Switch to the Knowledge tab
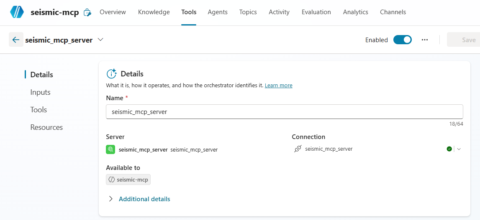 154,12
